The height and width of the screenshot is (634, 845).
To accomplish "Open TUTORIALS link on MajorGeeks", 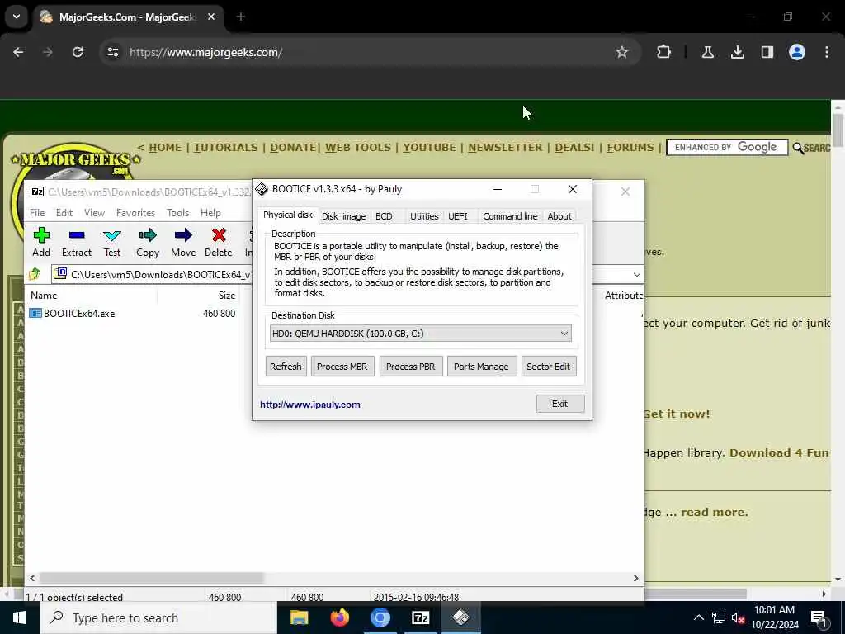I will [226, 147].
